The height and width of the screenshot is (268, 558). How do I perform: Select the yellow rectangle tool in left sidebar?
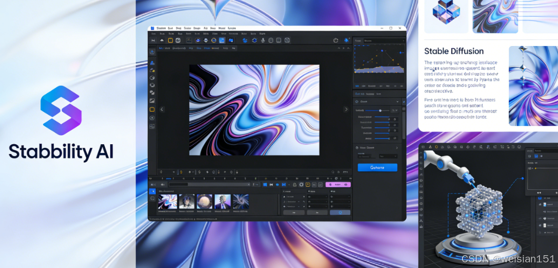(x=152, y=109)
